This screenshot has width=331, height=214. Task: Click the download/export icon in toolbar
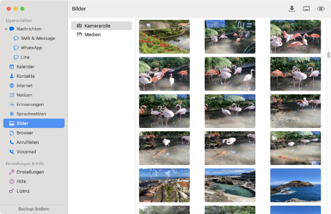point(292,9)
